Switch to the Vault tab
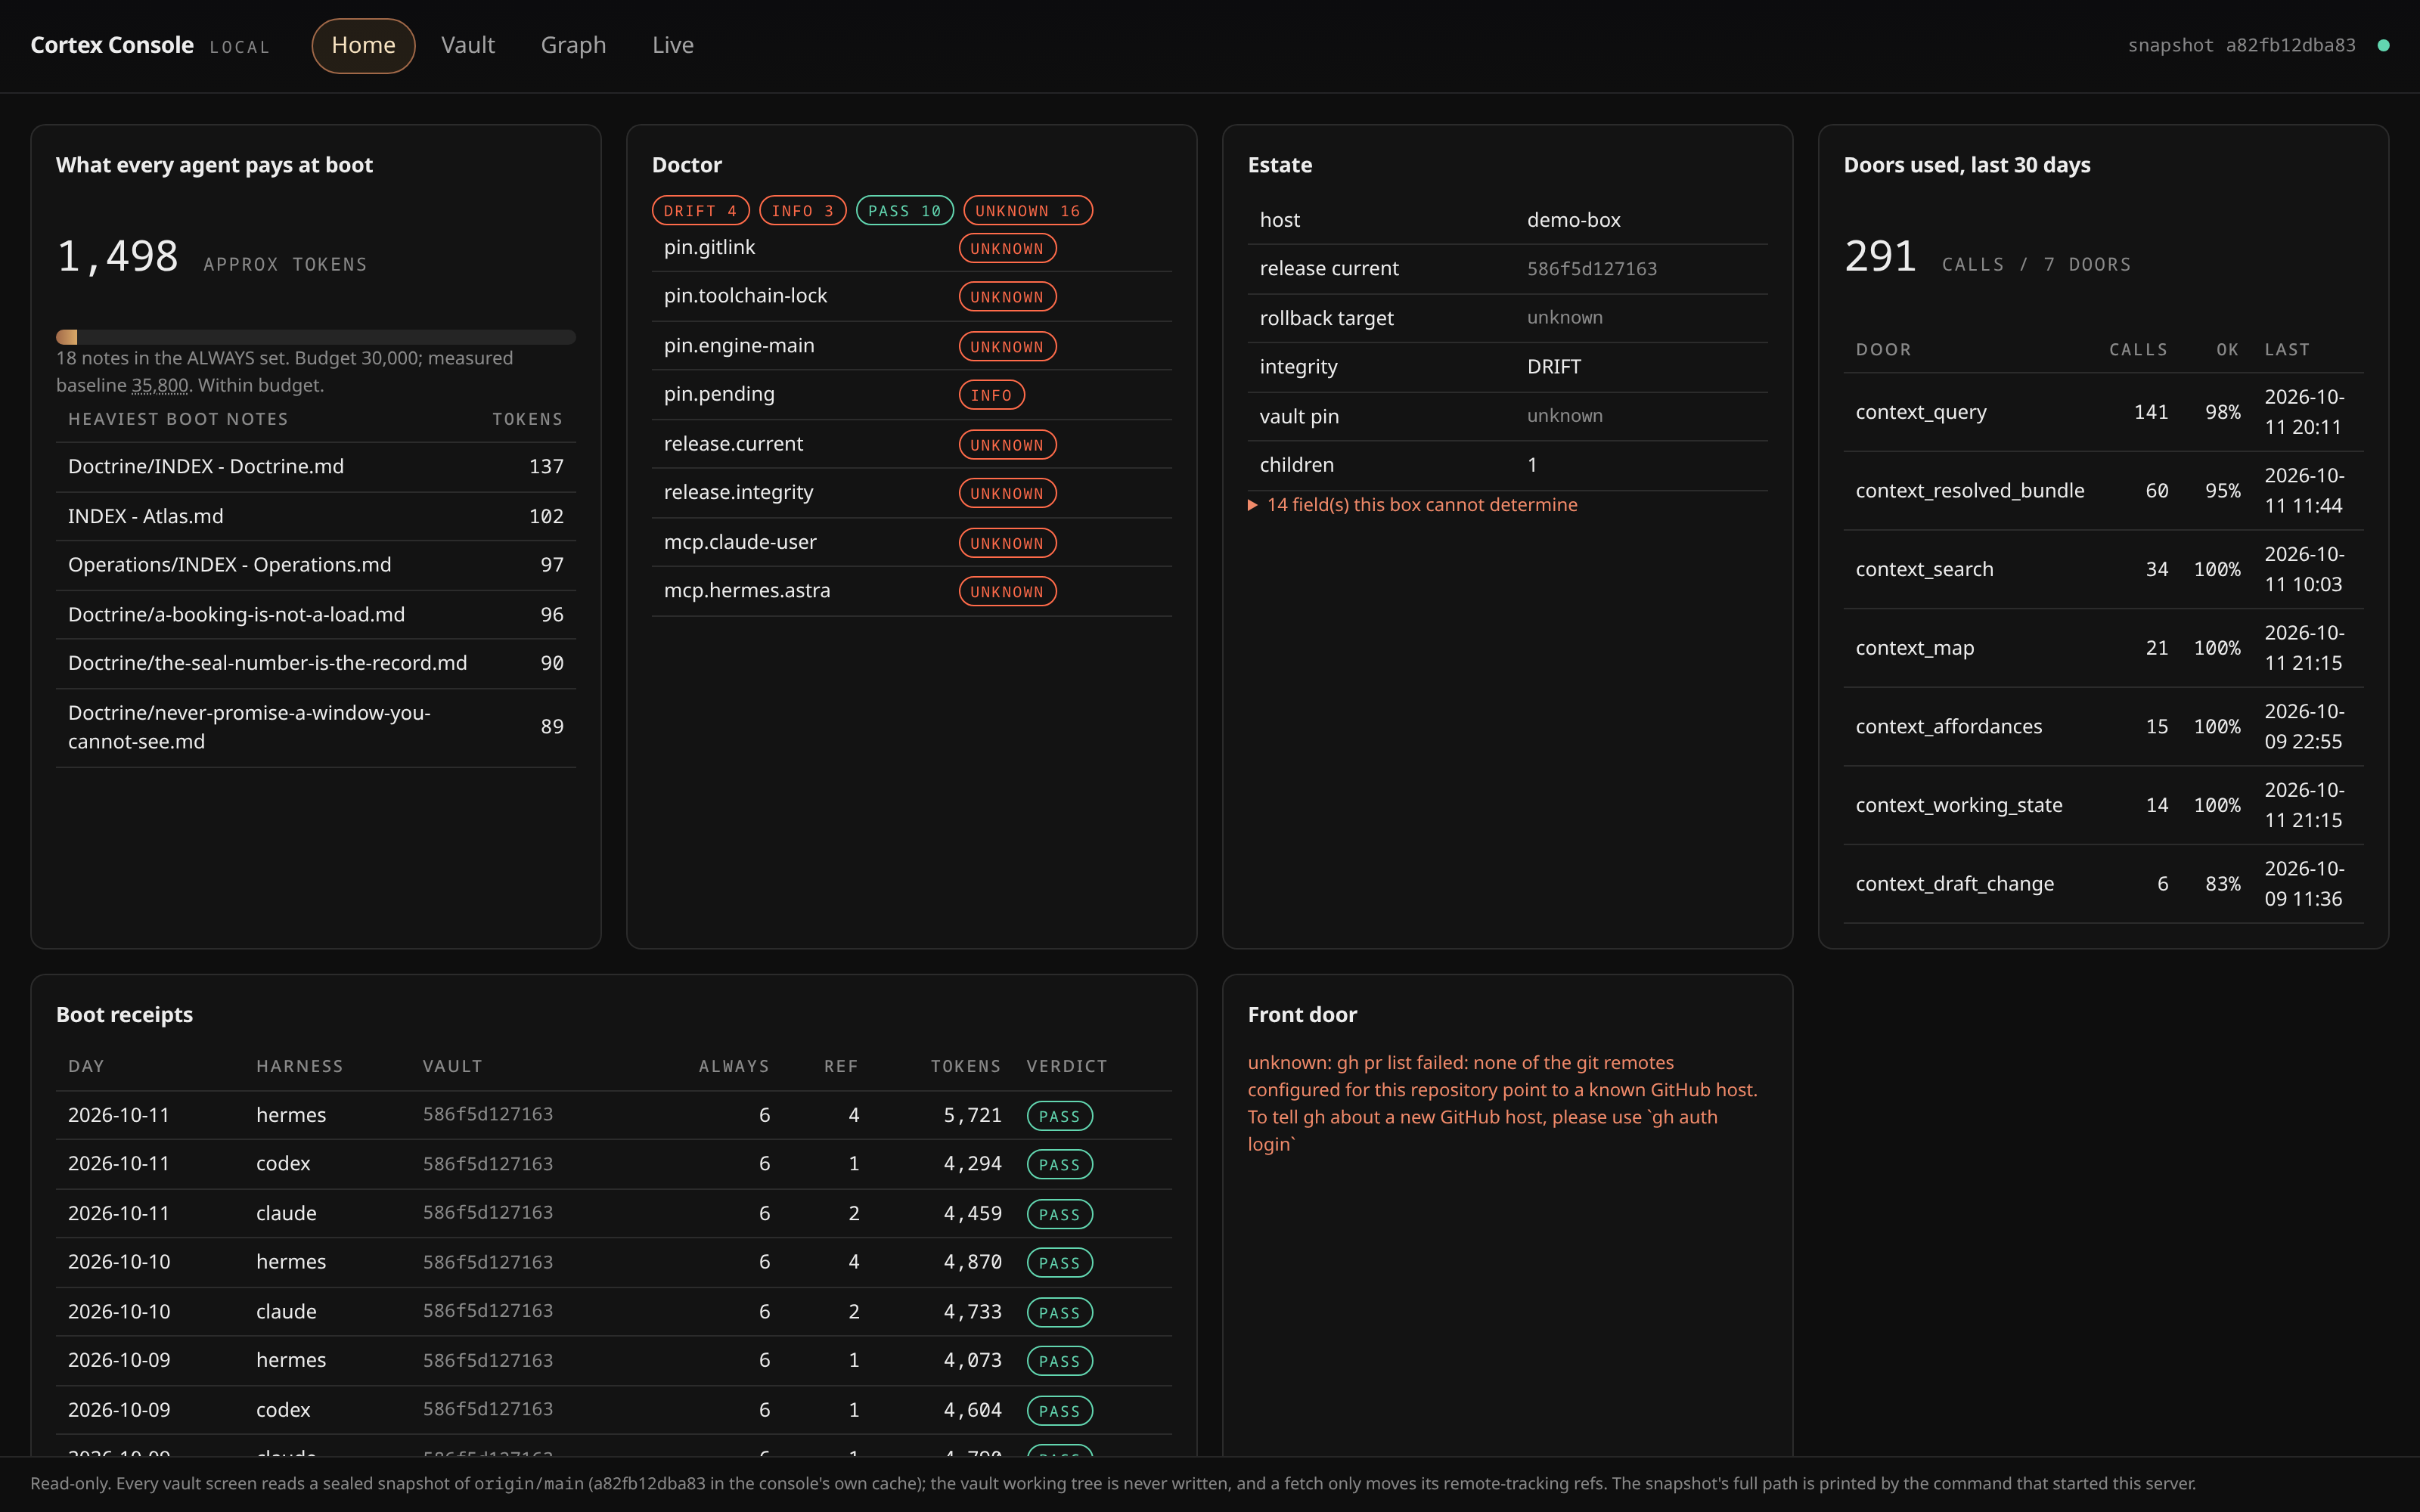Image resolution: width=2420 pixels, height=1512 pixels. tap(468, 45)
